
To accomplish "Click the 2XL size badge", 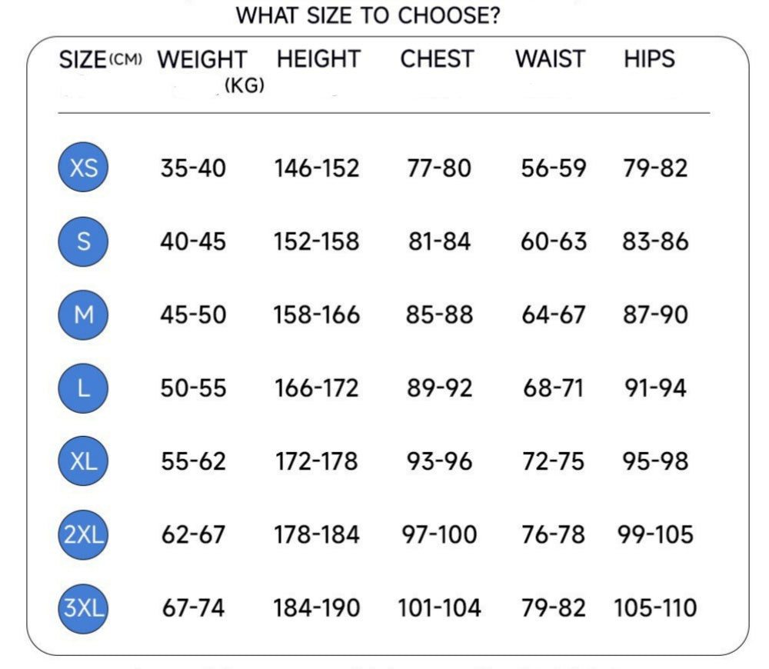I will pos(83,534).
